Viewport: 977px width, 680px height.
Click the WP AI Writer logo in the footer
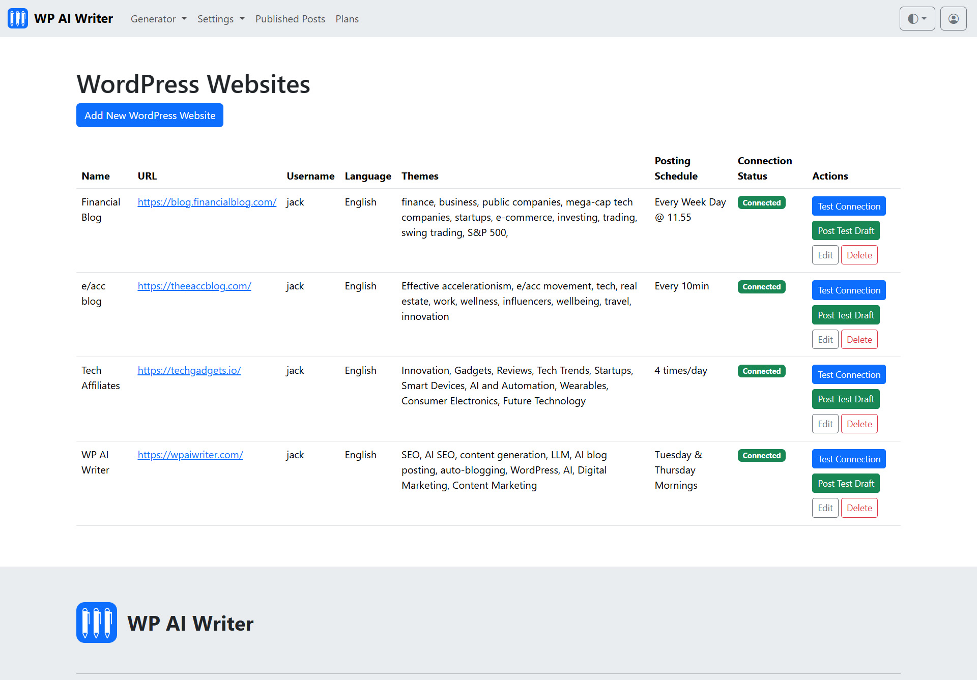point(96,622)
